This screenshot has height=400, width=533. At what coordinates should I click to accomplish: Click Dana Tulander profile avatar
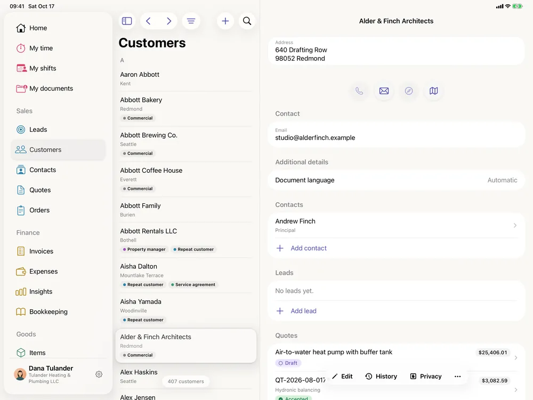click(x=20, y=374)
